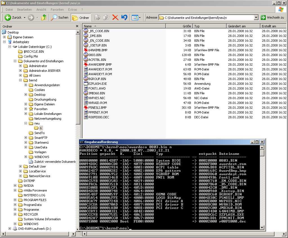This screenshot has width=288, height=238.
Task: Expand the Administrator folder tree node
Action: point(21,66)
